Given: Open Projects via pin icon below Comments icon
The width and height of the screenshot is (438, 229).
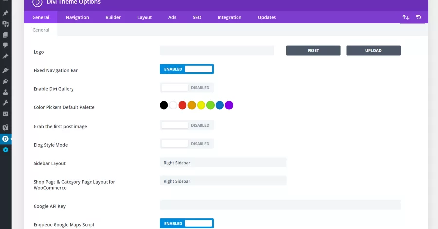Looking at the screenshot, I should coord(5,56).
